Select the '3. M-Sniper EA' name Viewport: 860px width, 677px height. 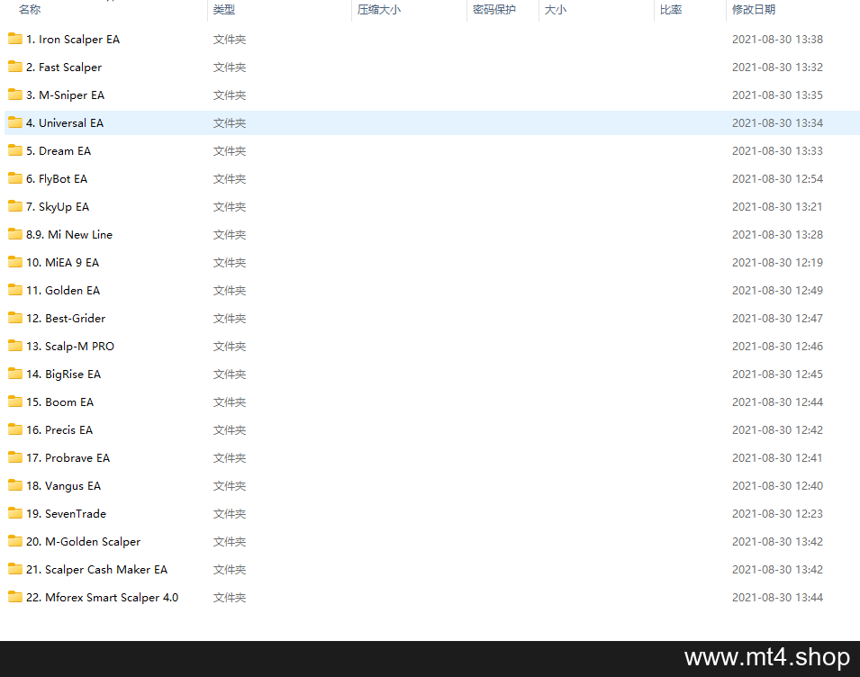pyautogui.click(x=65, y=95)
